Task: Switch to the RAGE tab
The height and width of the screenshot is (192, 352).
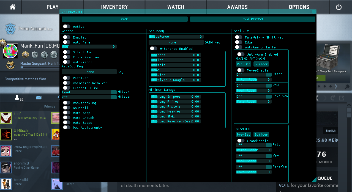Action: 124,19
